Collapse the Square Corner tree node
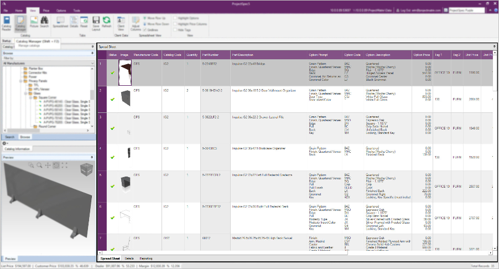The width and height of the screenshot is (499, 269). 31,97
